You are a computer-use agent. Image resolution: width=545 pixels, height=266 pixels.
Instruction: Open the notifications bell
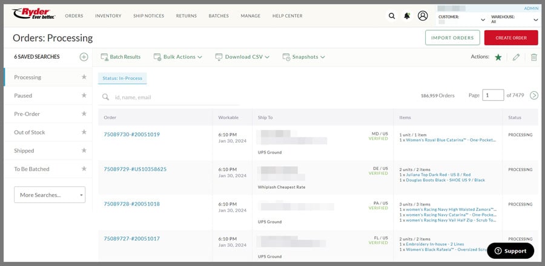pos(407,16)
